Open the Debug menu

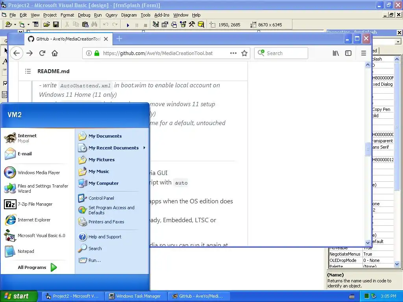coord(84,15)
